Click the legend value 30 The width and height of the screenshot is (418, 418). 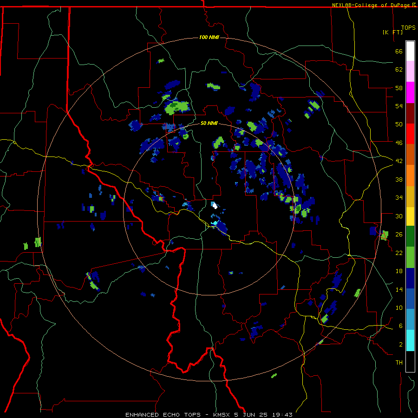[x=399, y=216]
